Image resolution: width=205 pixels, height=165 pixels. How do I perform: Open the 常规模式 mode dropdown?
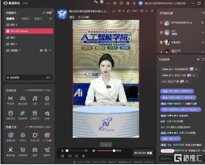pyautogui.click(x=13, y=13)
